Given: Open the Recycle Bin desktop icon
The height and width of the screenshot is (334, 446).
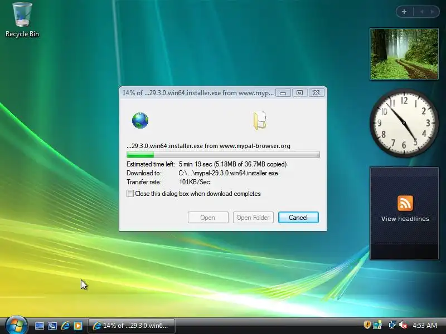Looking at the screenshot, I should pos(22,19).
